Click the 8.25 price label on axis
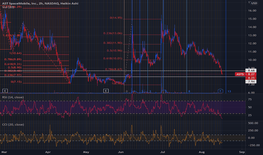The height and width of the screenshot is (155, 263). [251, 78]
